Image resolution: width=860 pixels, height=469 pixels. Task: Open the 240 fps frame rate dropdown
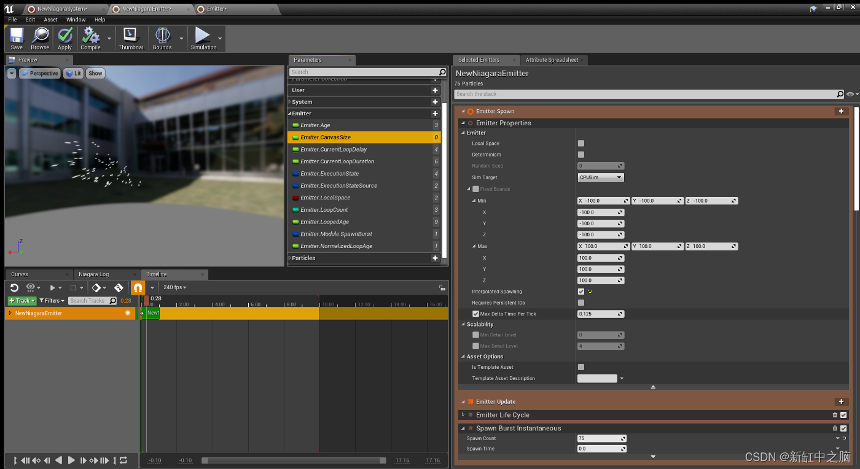(174, 287)
